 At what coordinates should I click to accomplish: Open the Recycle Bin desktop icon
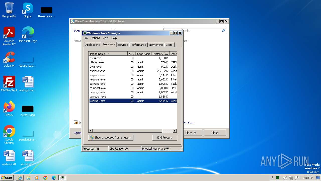[x=9, y=10]
